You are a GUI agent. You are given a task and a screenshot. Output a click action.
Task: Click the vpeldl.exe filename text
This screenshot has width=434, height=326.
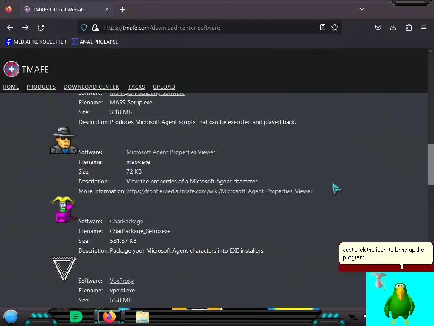(122, 290)
